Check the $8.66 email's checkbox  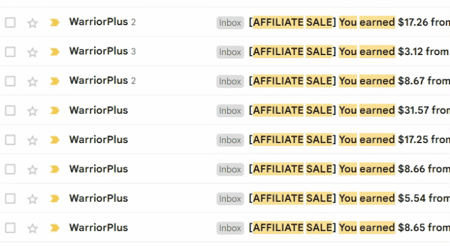point(10,169)
